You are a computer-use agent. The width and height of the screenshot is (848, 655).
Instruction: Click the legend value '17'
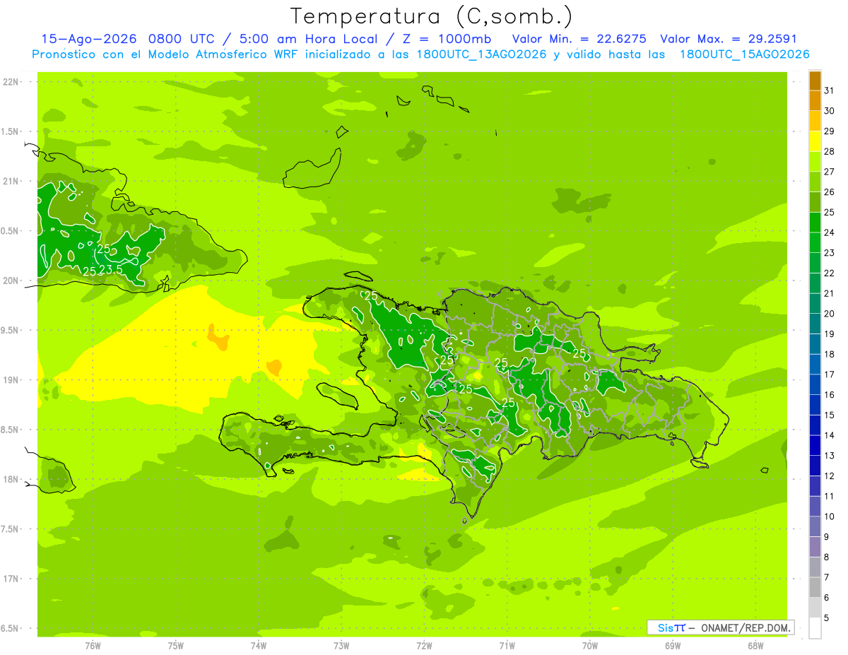[830, 374]
